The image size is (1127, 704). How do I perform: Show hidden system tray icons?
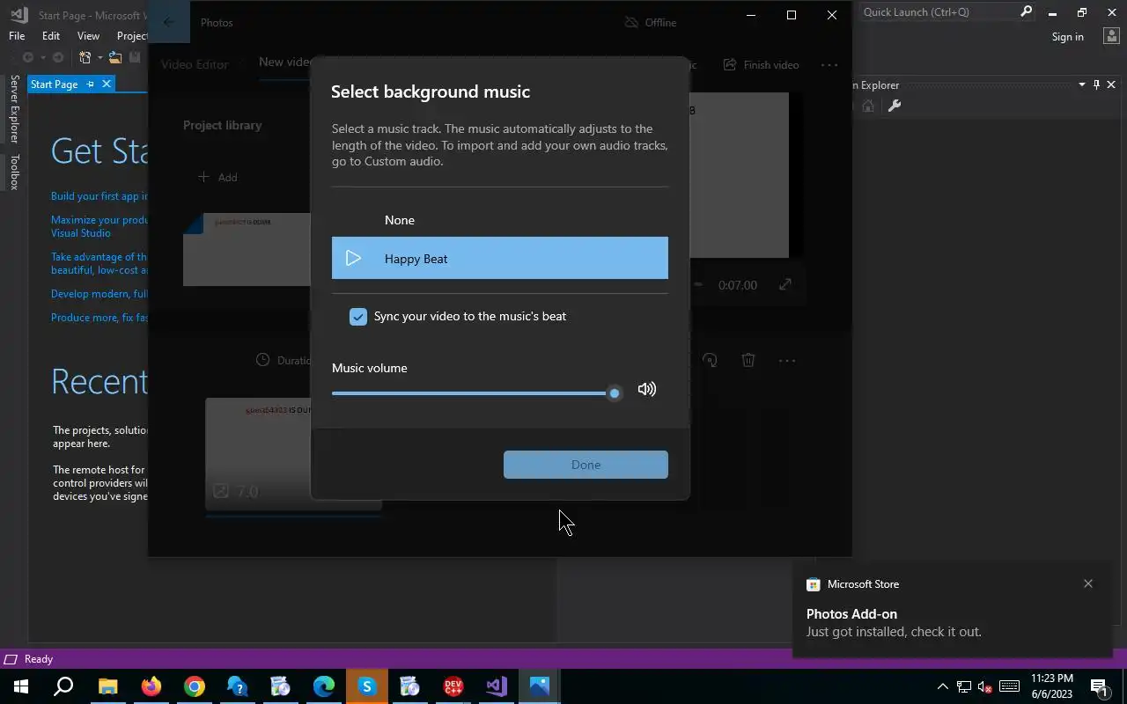pyautogui.click(x=942, y=686)
